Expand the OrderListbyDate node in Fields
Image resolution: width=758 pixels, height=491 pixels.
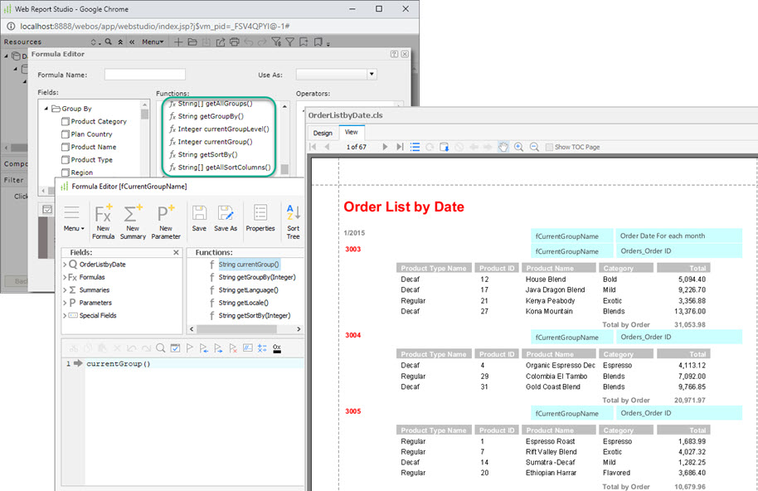pyautogui.click(x=65, y=265)
